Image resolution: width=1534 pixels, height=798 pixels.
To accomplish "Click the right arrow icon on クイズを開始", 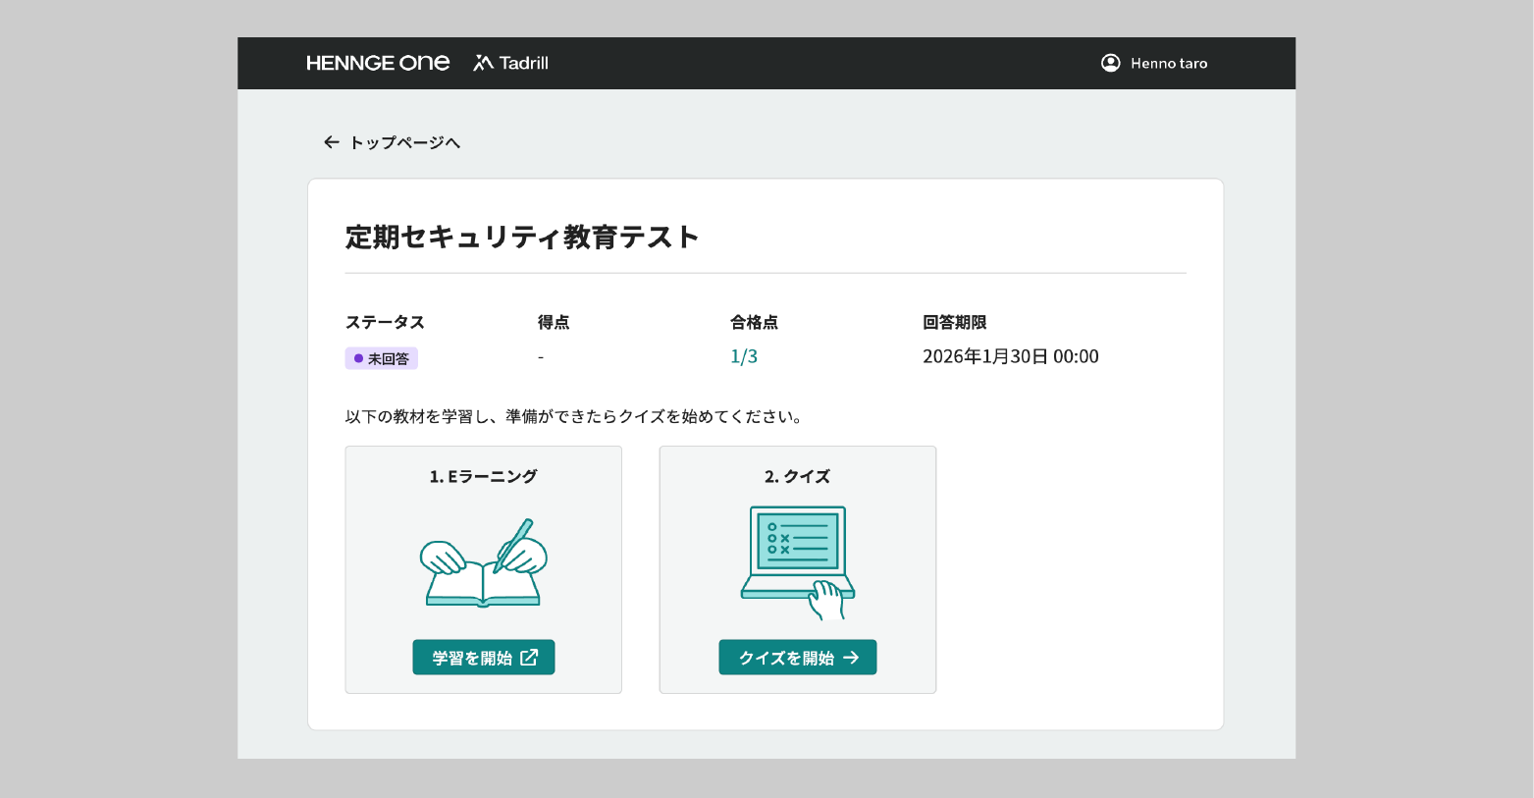I will click(851, 658).
